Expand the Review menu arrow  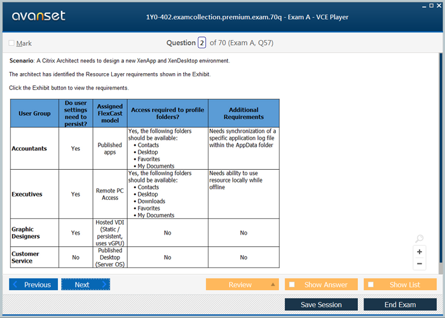click(273, 285)
